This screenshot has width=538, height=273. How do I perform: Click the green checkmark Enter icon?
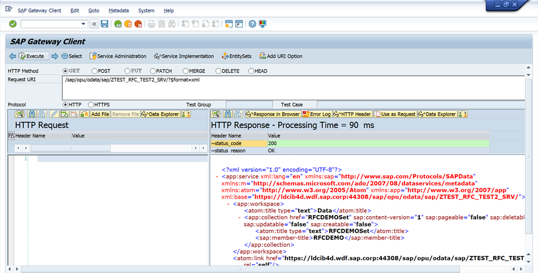pyautogui.click(x=13, y=24)
